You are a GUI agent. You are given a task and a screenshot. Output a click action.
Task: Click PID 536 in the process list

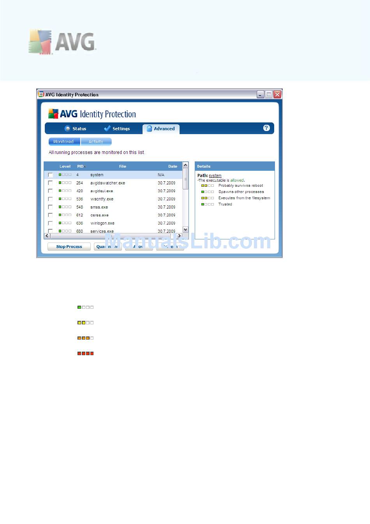tap(79, 199)
